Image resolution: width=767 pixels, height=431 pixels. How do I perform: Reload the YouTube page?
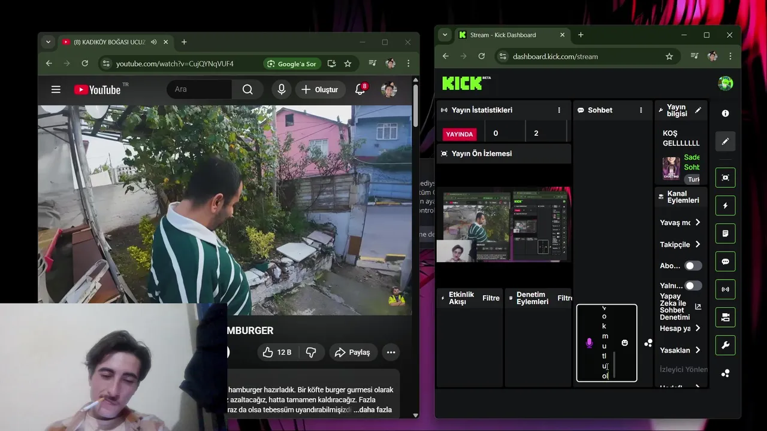[85, 63]
